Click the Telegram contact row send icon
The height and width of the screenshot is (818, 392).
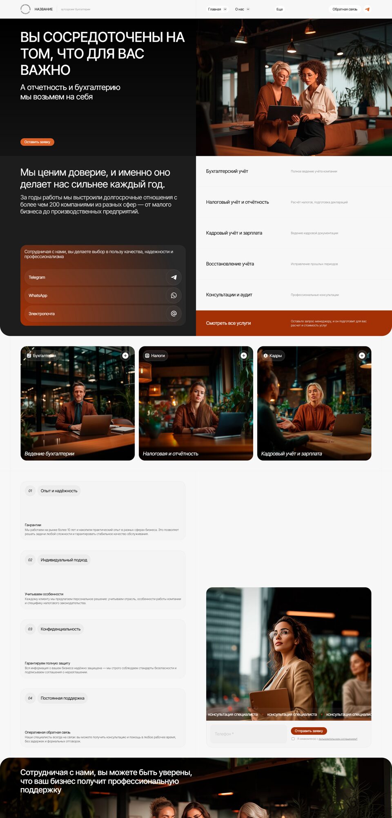pyautogui.click(x=174, y=277)
